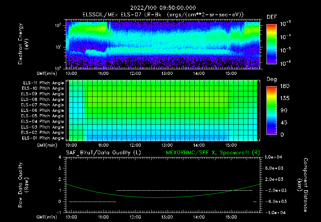Click the 13:00 tick under the pitch angle panel
Screen dimensions: 321x222
point(167,145)
